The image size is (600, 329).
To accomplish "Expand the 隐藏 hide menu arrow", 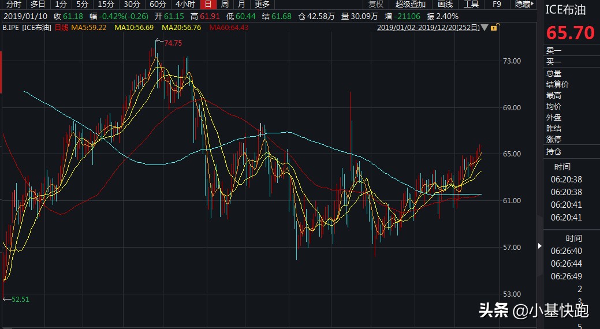I will pos(536,4).
